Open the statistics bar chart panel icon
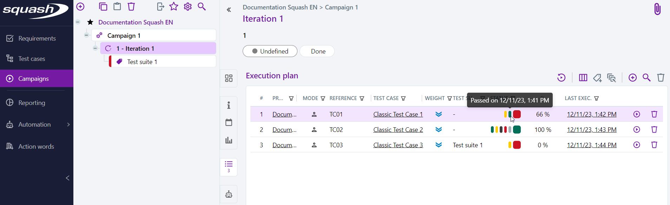 (229, 140)
